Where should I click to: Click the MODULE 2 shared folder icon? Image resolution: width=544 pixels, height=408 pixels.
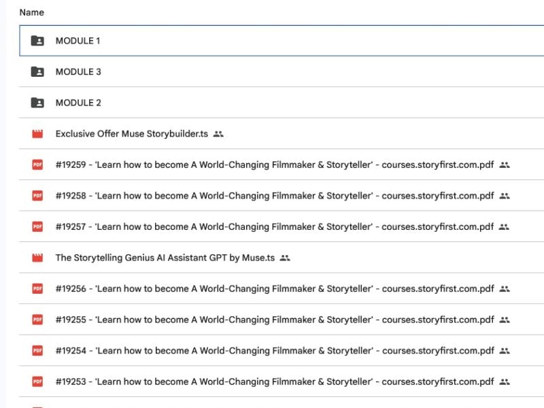point(37,103)
